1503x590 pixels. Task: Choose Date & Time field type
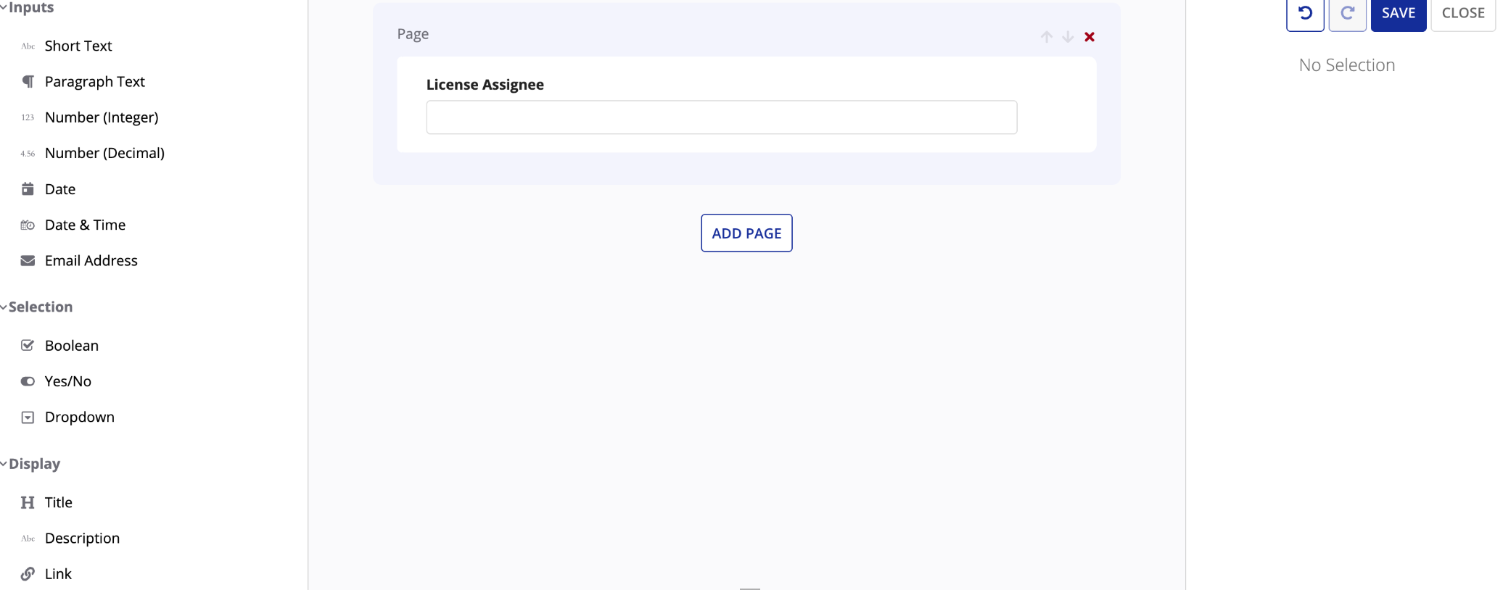click(85, 225)
